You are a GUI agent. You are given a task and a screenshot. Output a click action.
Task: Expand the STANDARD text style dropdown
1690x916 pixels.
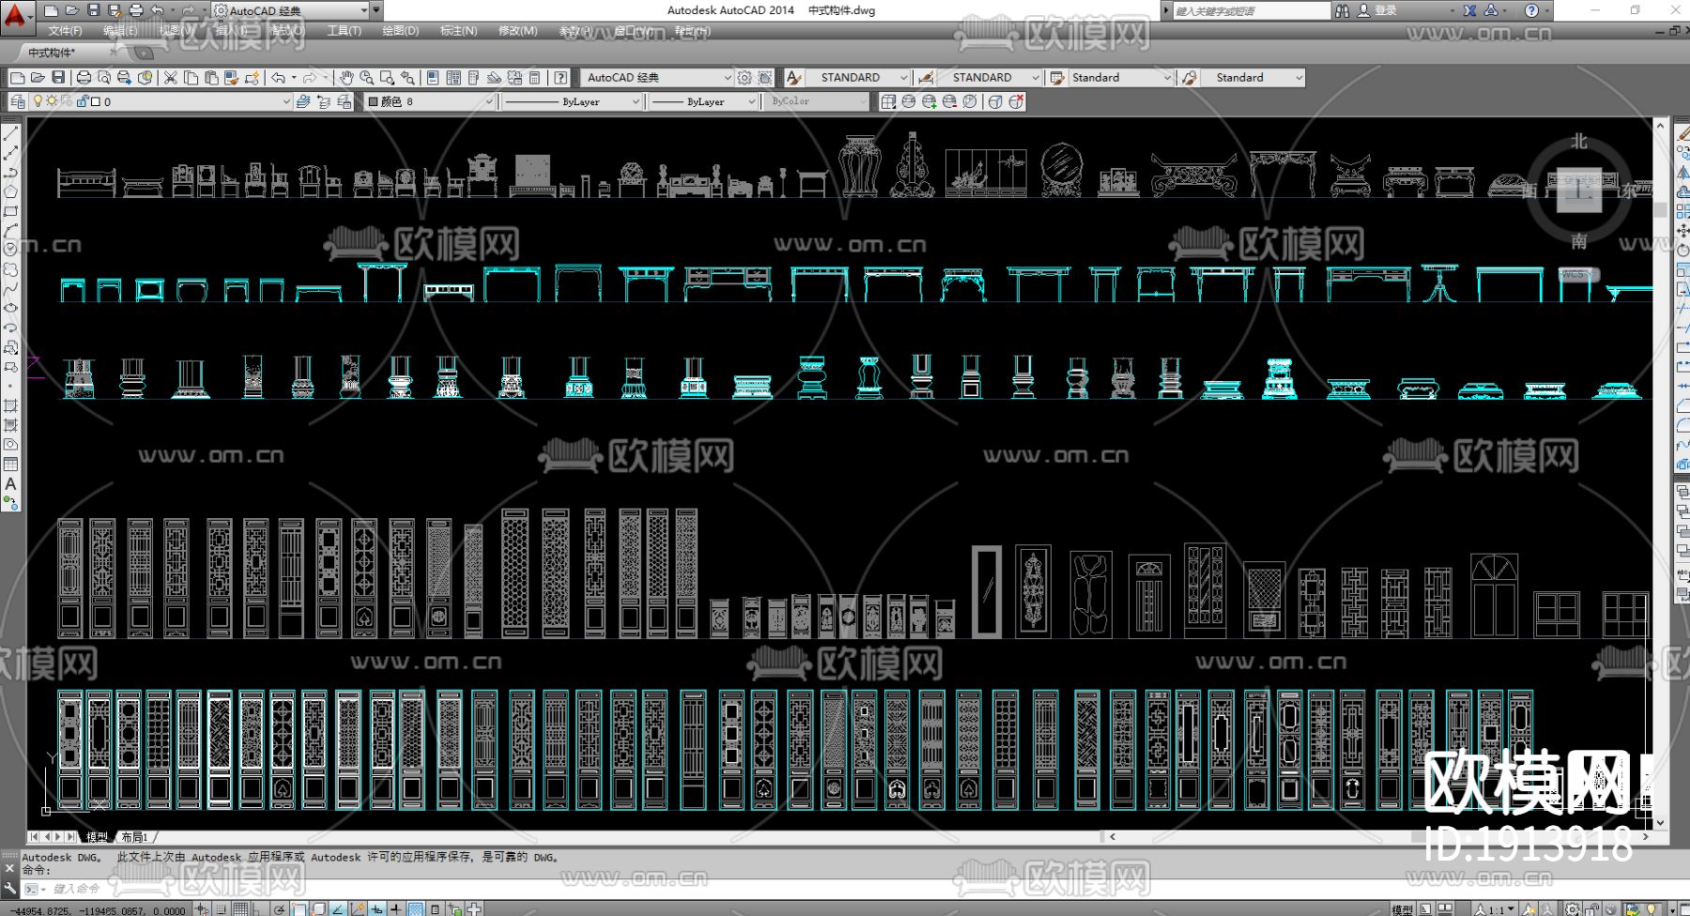851,78
